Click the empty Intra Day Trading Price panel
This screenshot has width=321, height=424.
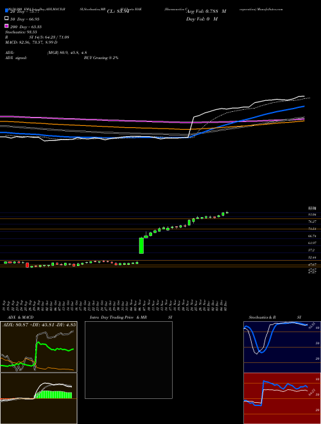tap(128, 360)
